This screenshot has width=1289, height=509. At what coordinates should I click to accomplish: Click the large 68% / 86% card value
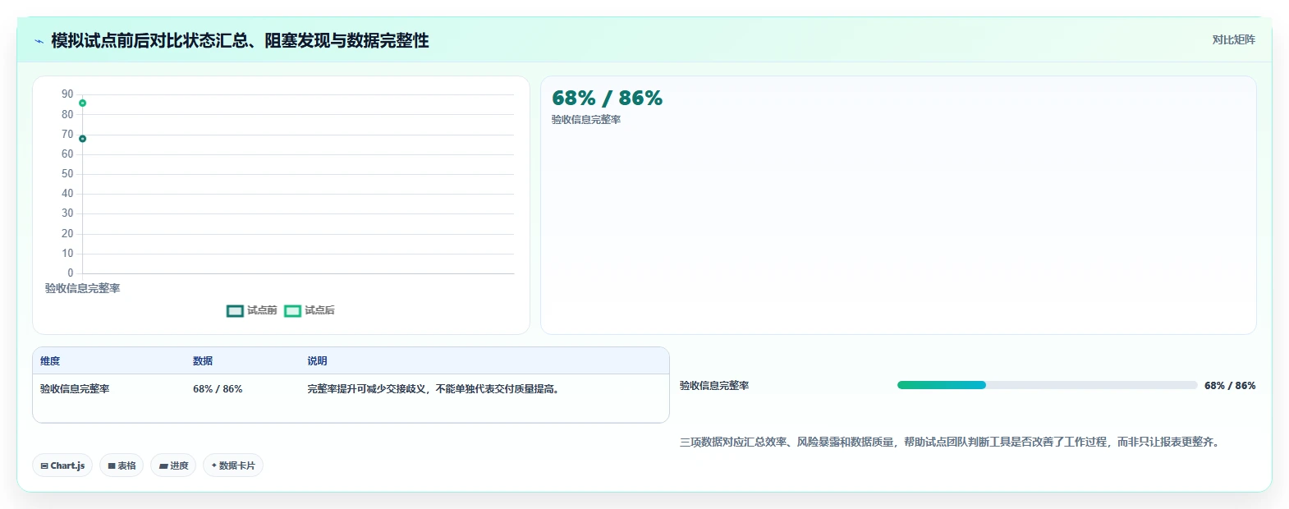pyautogui.click(x=607, y=99)
